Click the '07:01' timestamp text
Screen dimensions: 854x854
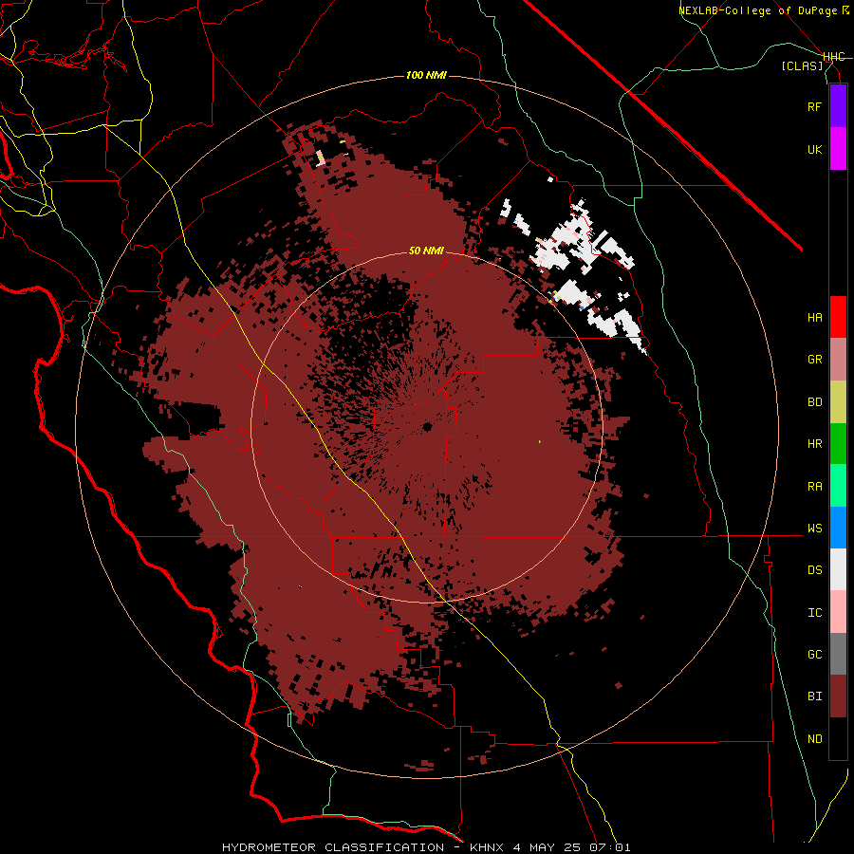[x=610, y=847]
